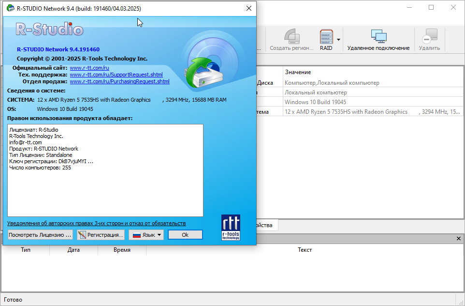Click the Посмотреть Лицензию button
This screenshot has width=465, height=306.
click(40, 235)
